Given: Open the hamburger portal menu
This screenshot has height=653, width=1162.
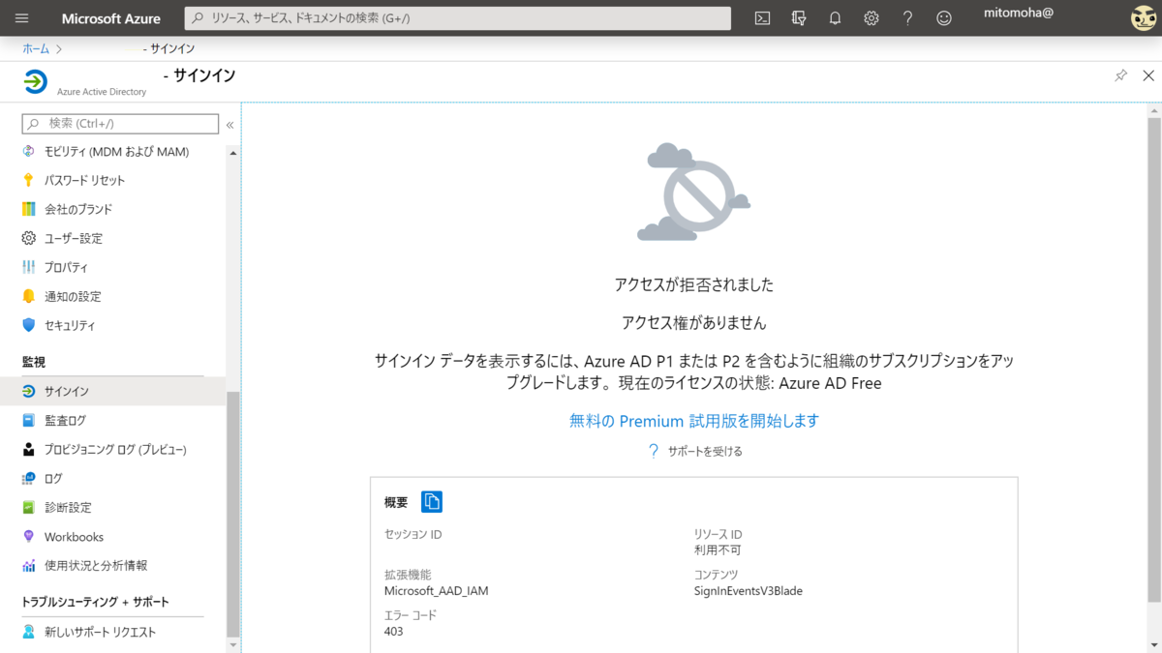Looking at the screenshot, I should (22, 18).
